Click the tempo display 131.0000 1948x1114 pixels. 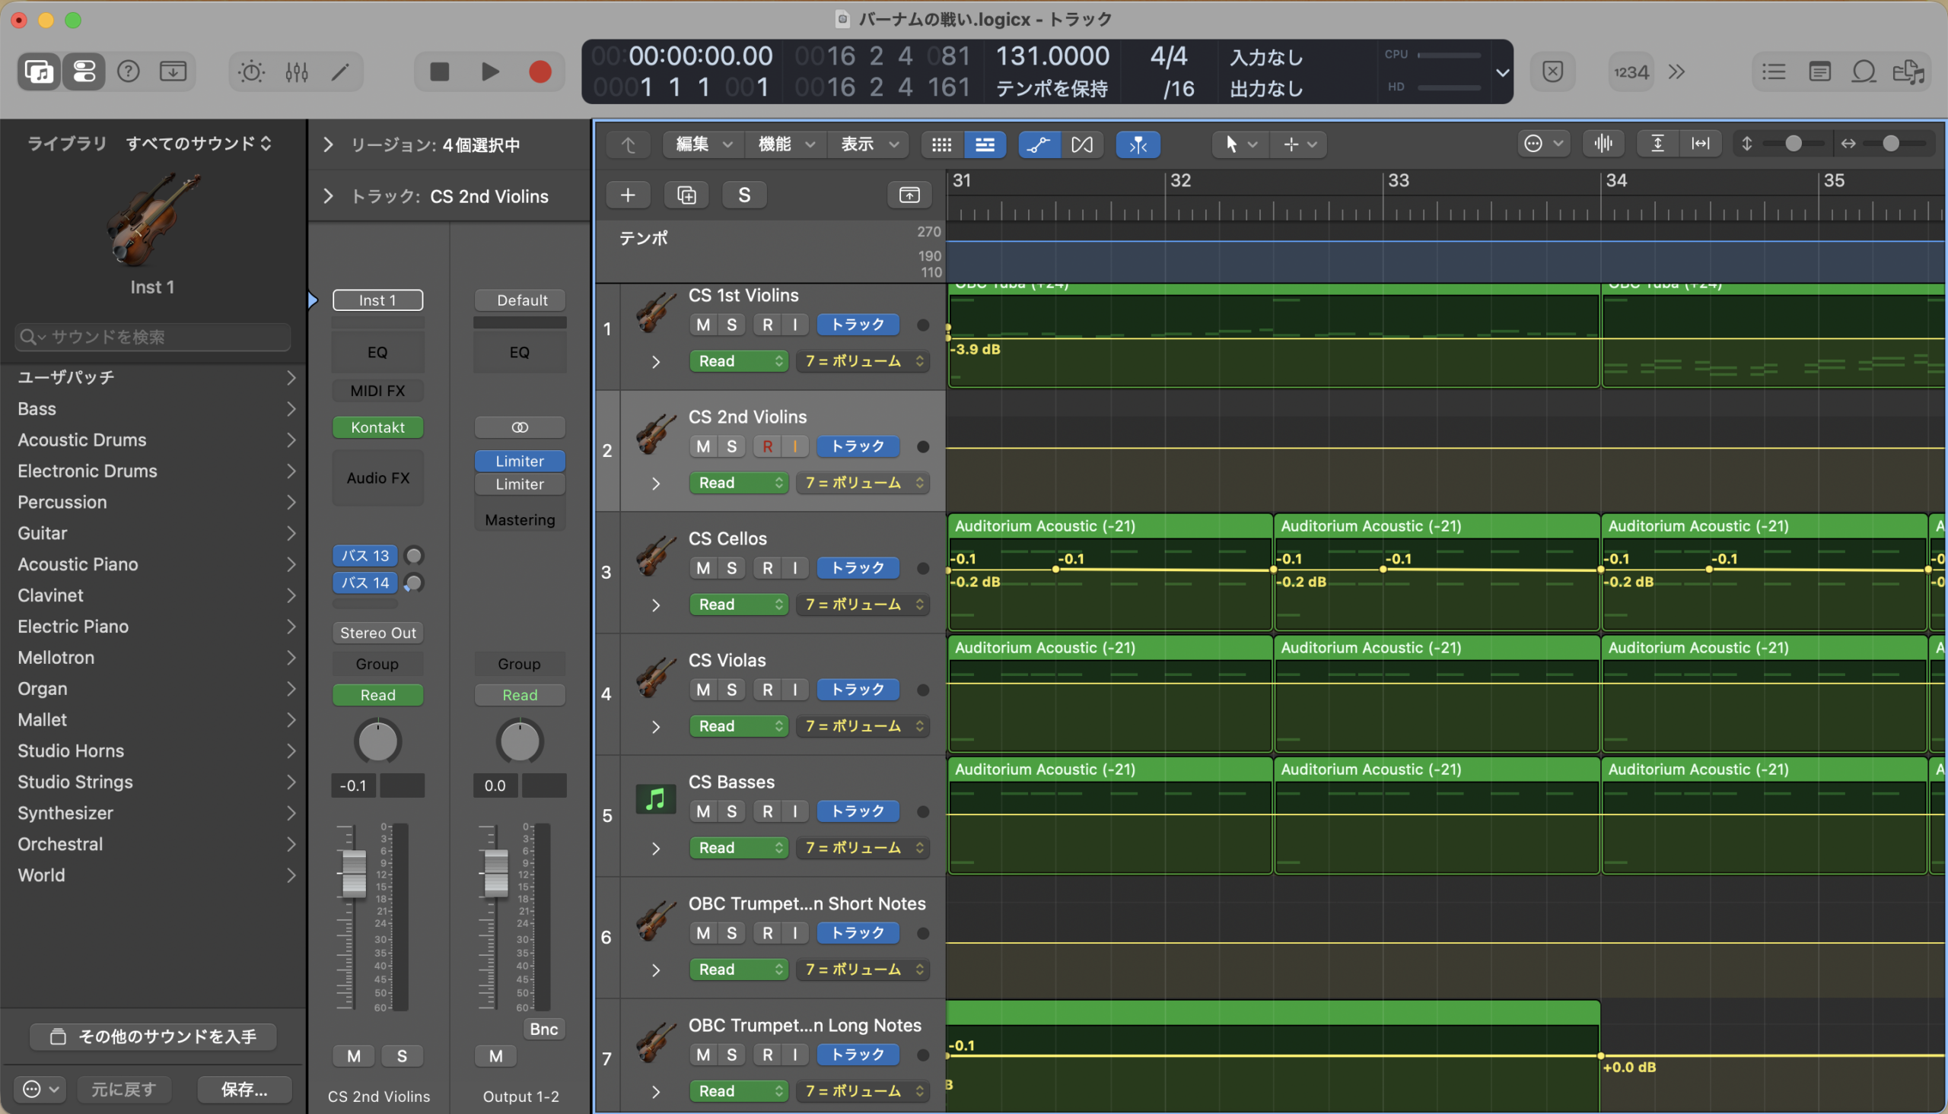coord(1052,56)
